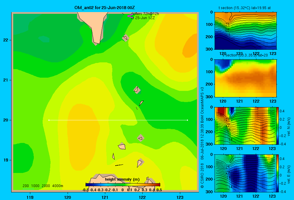Click the 0.5 tick on height colorbar
Viewport: 294px width, 200px height.
click(x=159, y=190)
